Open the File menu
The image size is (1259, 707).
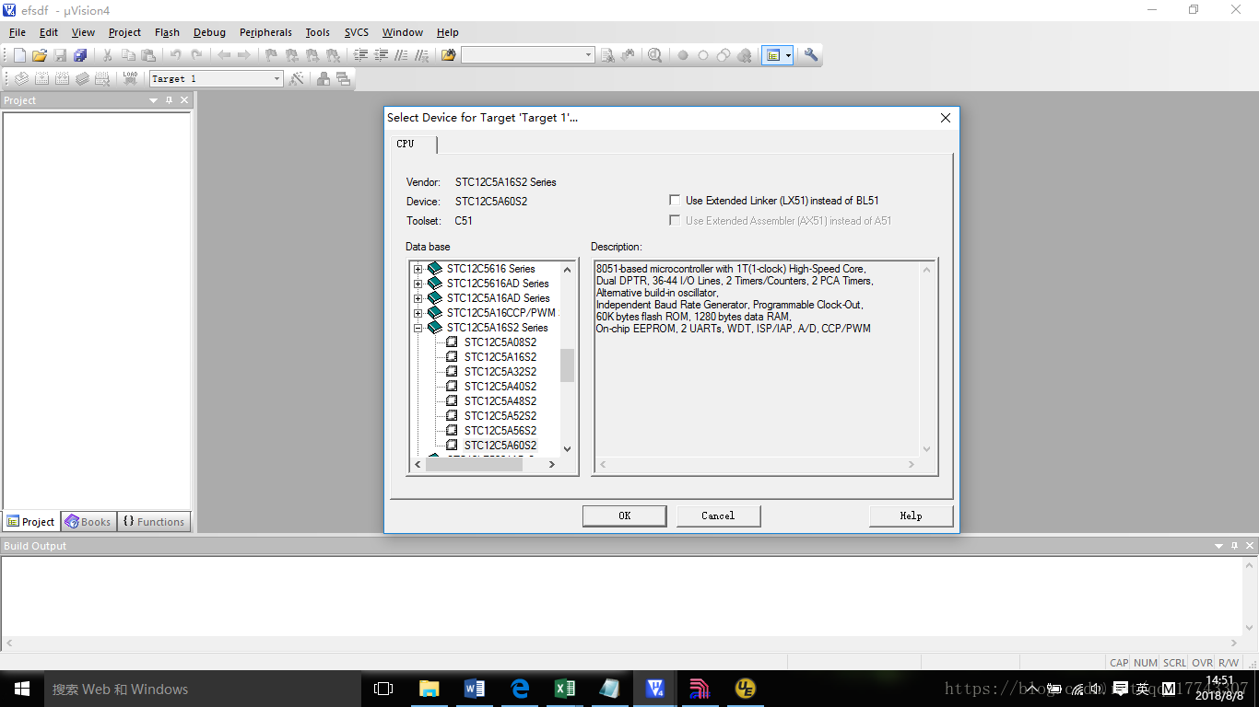coord(17,32)
